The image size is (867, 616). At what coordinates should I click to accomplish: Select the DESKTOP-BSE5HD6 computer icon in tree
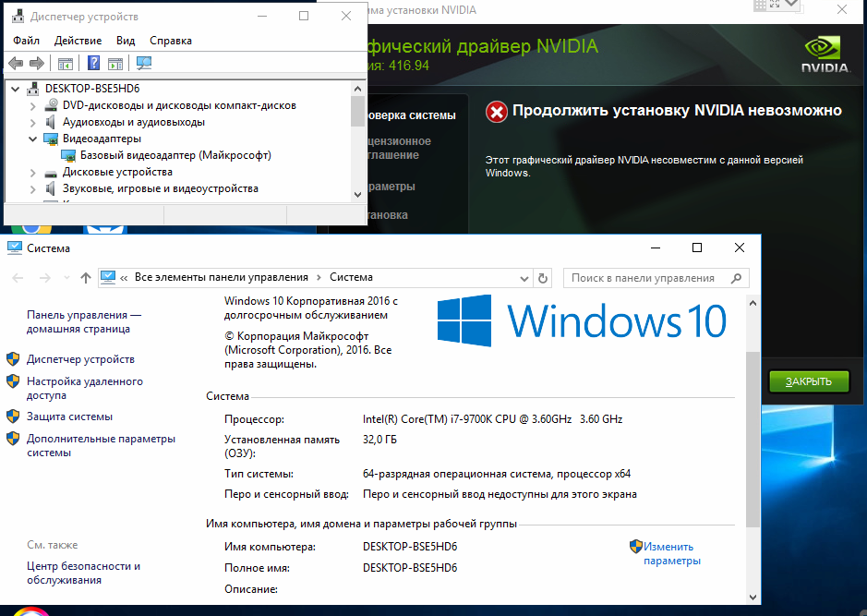(33, 89)
